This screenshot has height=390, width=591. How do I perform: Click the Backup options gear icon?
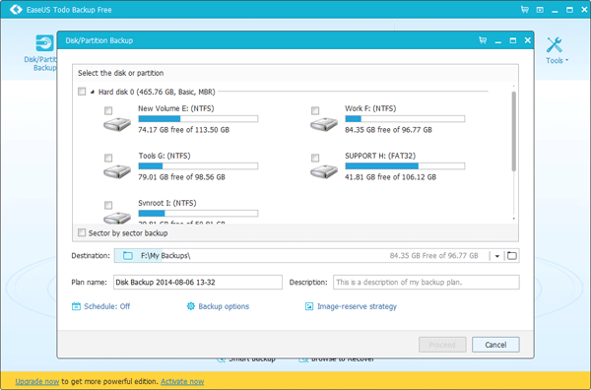coord(191,306)
